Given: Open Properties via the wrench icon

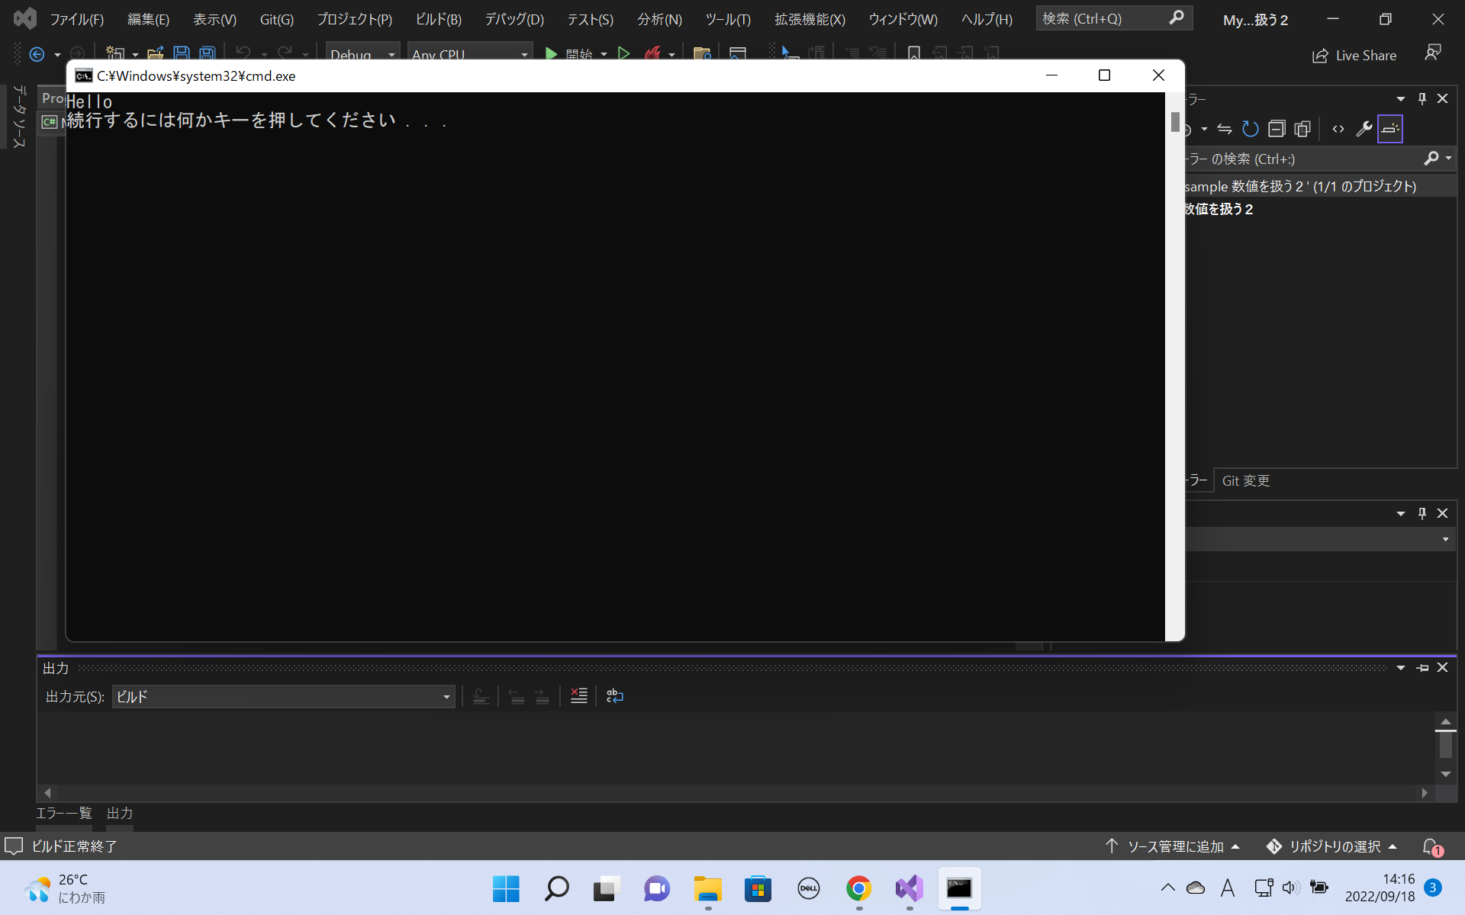Looking at the screenshot, I should [1364, 129].
